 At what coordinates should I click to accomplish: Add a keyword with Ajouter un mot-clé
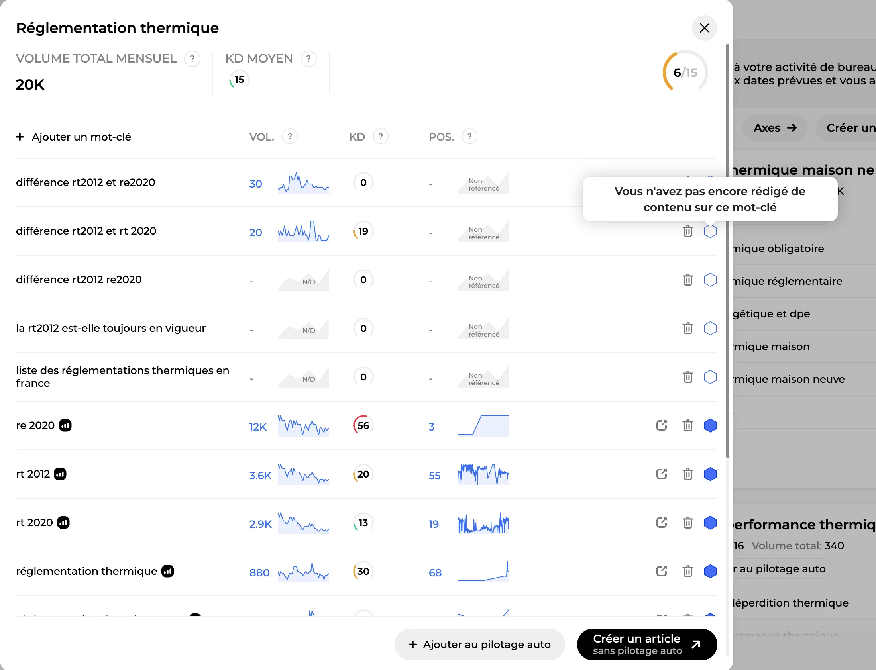[73, 137]
